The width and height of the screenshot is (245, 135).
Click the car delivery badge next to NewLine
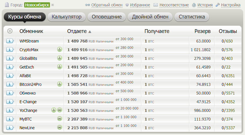tap(60, 127)
